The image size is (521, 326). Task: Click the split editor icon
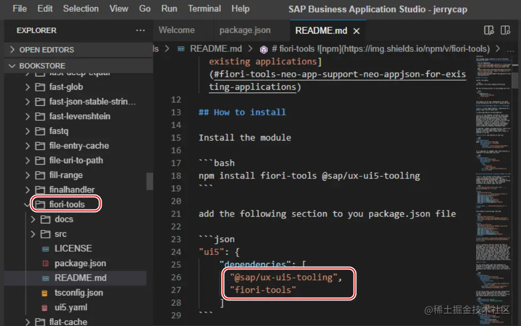tap(505, 30)
